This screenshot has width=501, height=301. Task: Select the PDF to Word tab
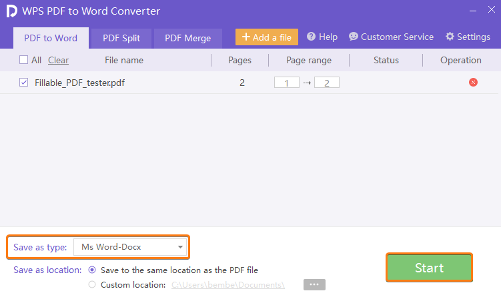tap(51, 39)
